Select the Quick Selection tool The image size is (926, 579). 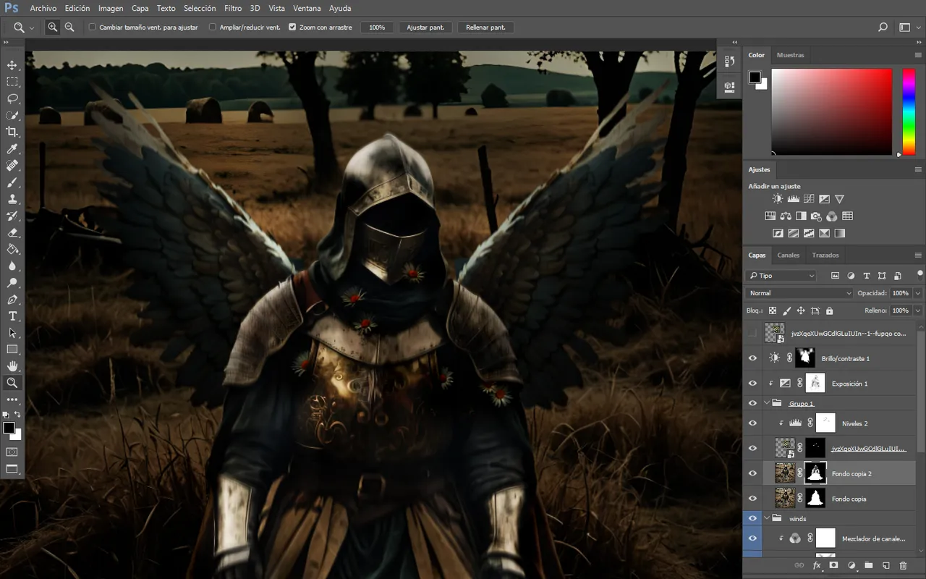click(12, 115)
